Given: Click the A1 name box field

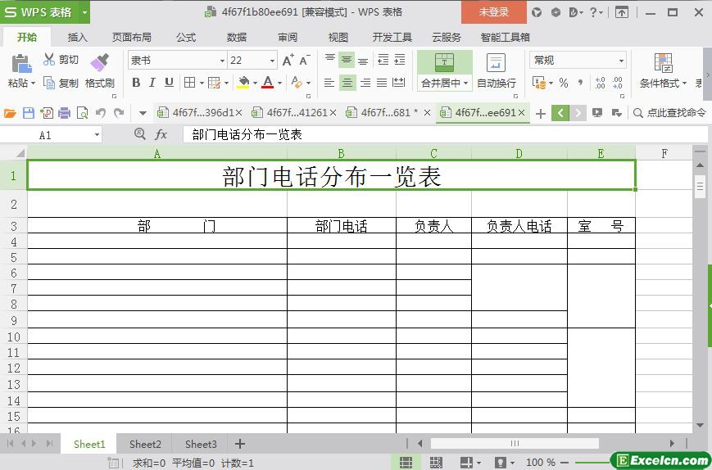Looking at the screenshot, I should click(51, 135).
